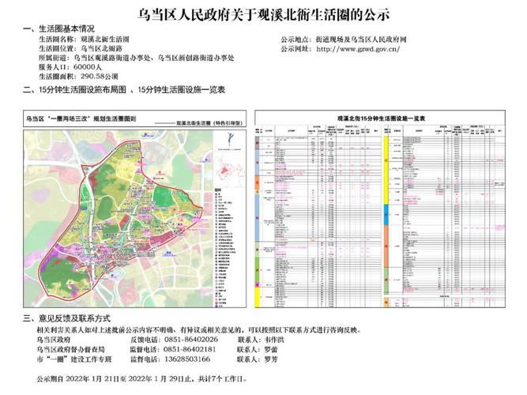Click the legend label 观溪北衙生活圈 (特色引导型)
This screenshot has width=527, height=395.
pos(209,123)
